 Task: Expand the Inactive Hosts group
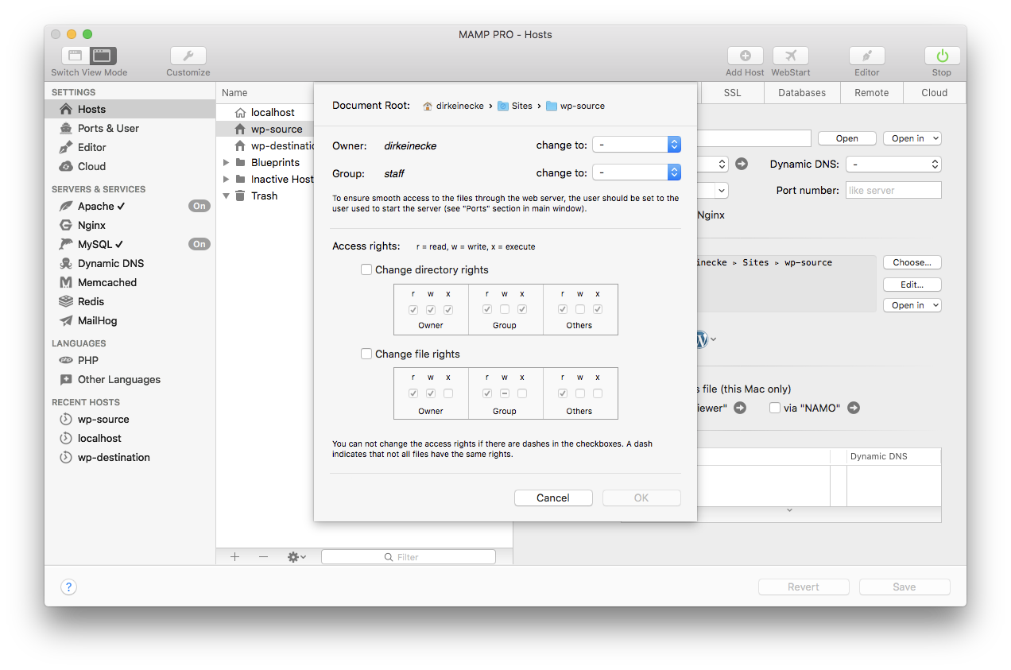226,179
